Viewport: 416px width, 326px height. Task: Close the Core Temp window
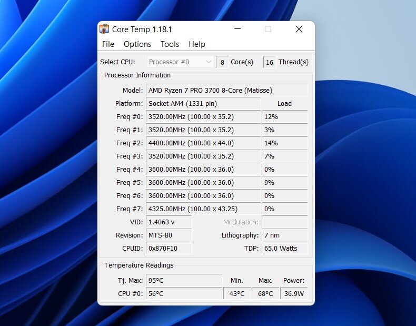click(x=299, y=29)
